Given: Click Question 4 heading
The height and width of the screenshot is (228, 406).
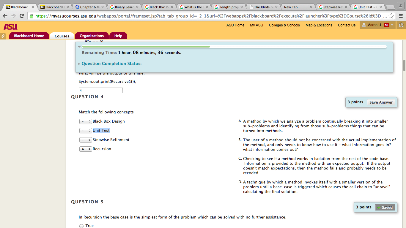Looking at the screenshot, I should click(87, 97).
